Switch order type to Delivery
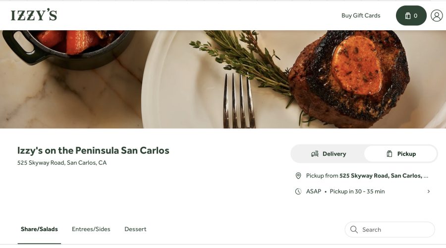The height and width of the screenshot is (248, 446). [328, 154]
